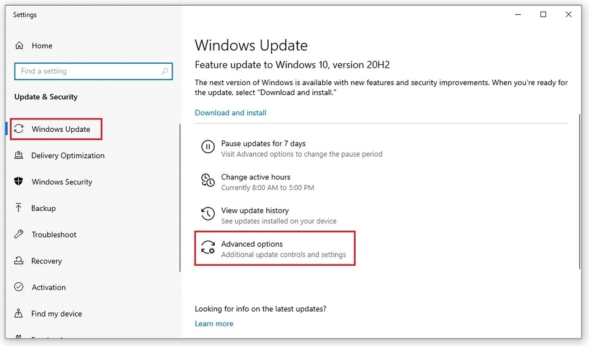Select the Windows Update sync icon
Viewport: 589px width, 346px height.
[19, 129]
